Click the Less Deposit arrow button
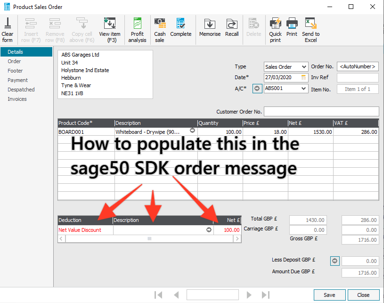Image resolution: width=384 pixels, height=303 pixels. (335, 261)
